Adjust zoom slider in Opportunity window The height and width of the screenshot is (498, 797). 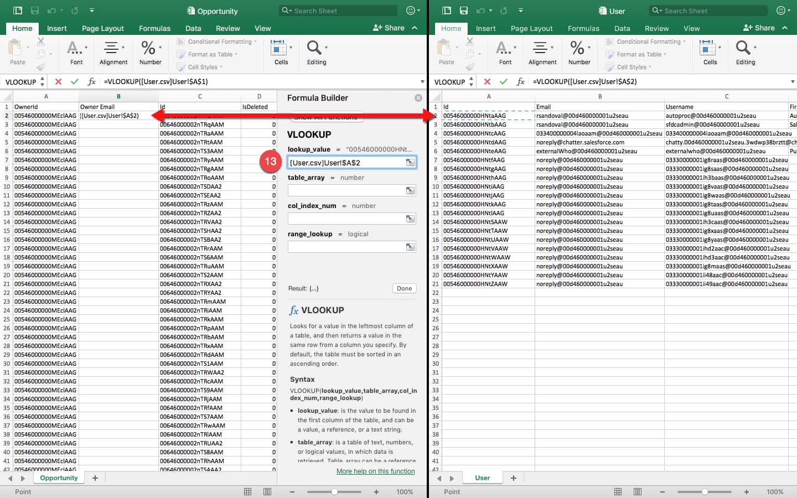[x=334, y=491]
